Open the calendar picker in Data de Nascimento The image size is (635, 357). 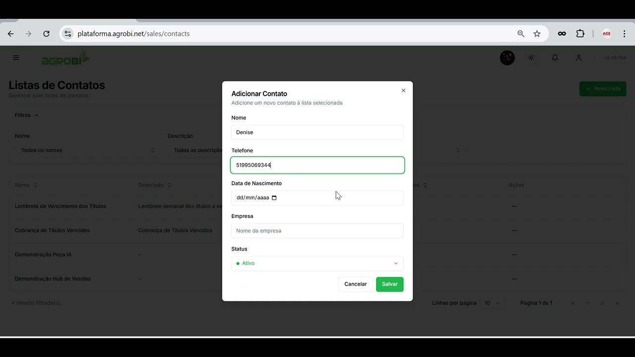click(x=274, y=198)
